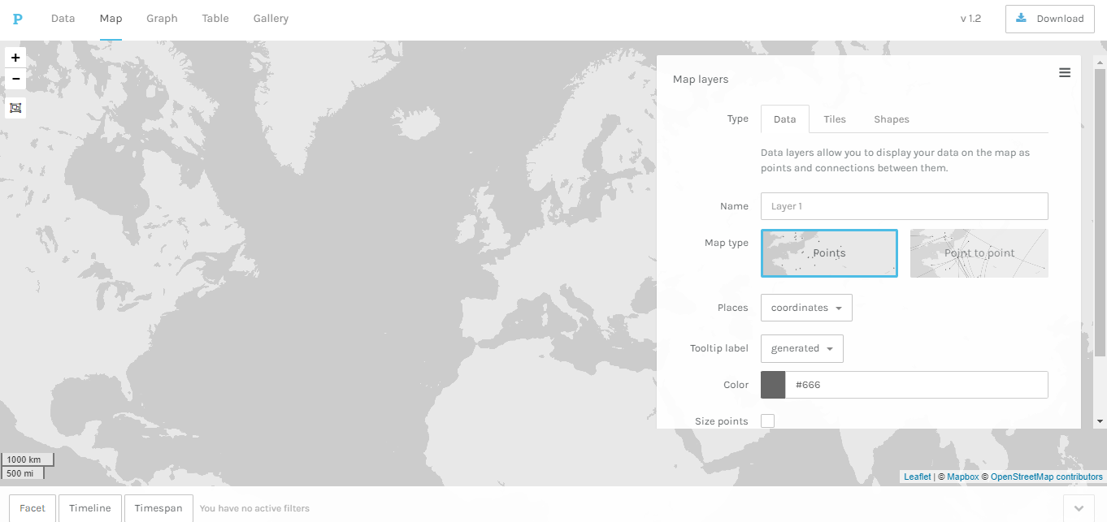Add a Timeline filter
Screen dimensions: 1107x522
point(90,508)
